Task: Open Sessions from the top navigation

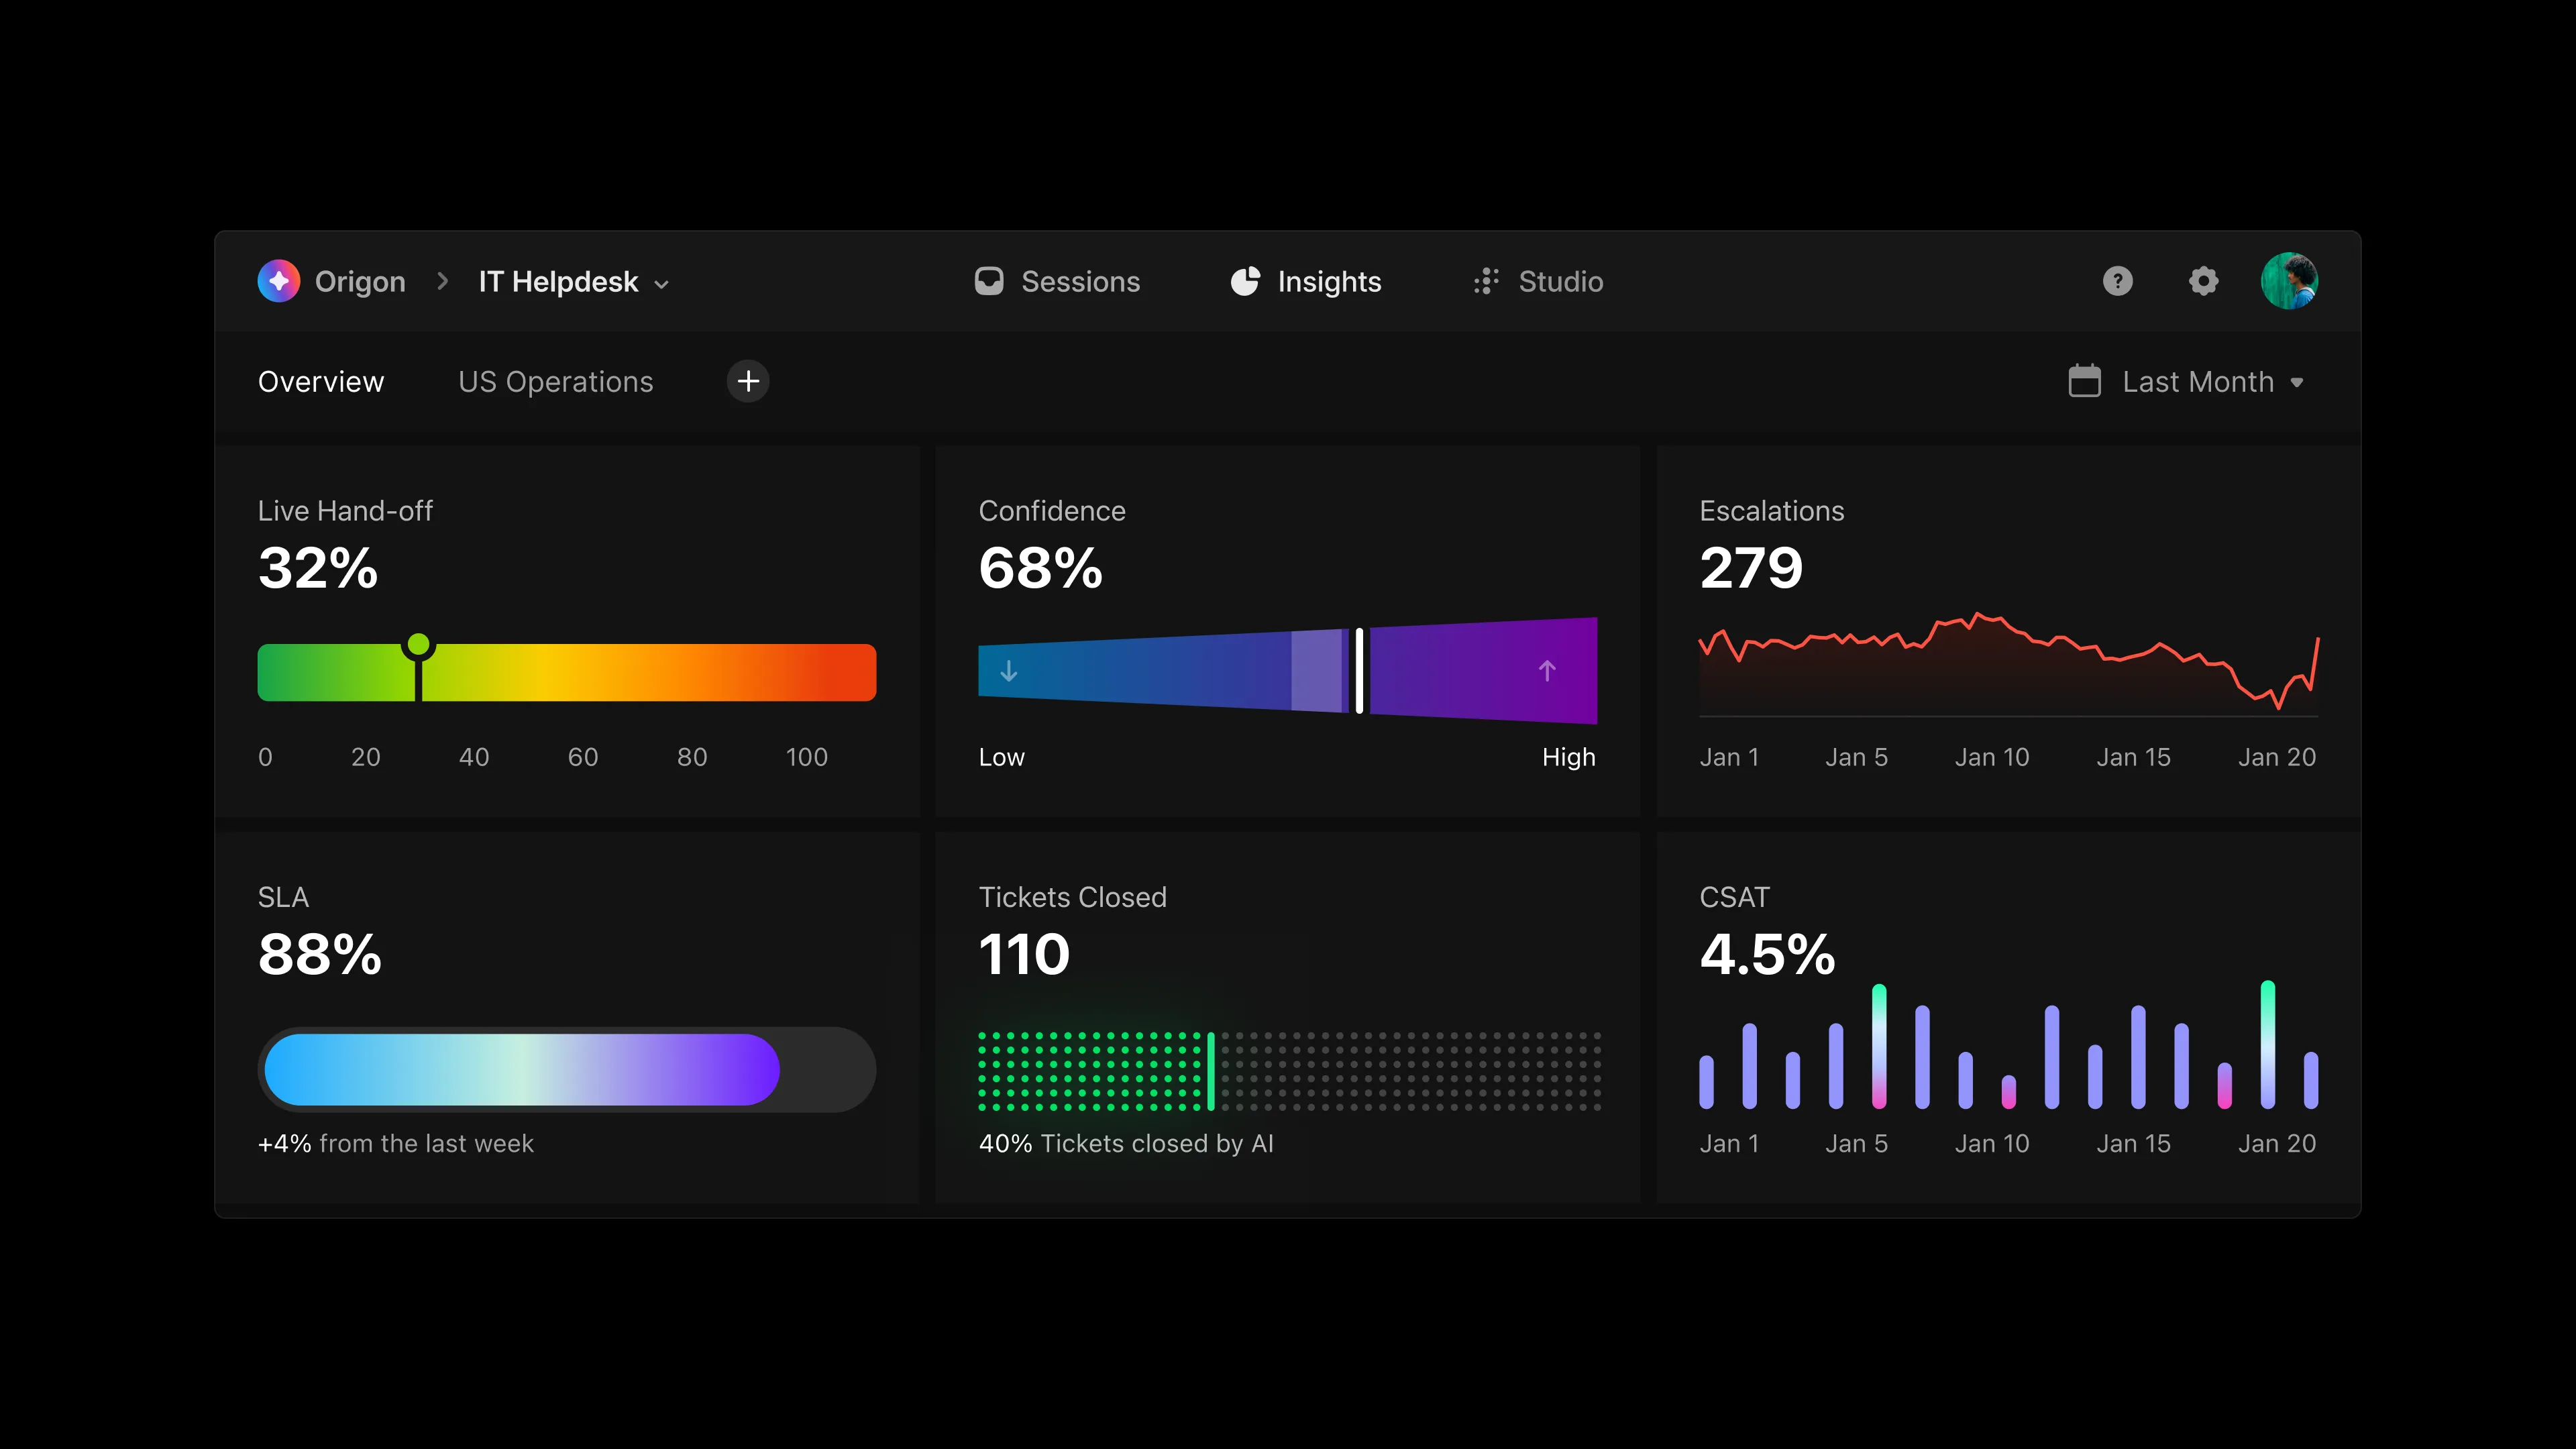Action: point(1080,281)
